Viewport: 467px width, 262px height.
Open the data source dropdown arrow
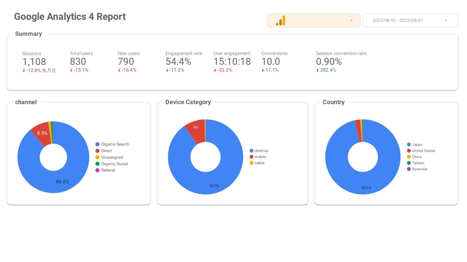tap(351, 21)
